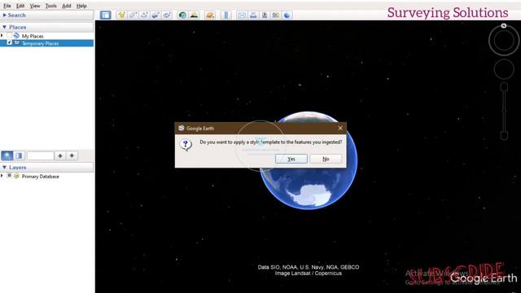Click the search magnifier icon below Places
This screenshot has height=293, width=521.
click(7, 155)
